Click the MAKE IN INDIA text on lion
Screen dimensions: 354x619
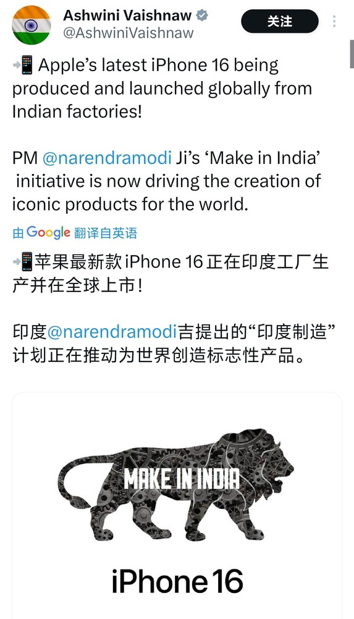coord(182,479)
